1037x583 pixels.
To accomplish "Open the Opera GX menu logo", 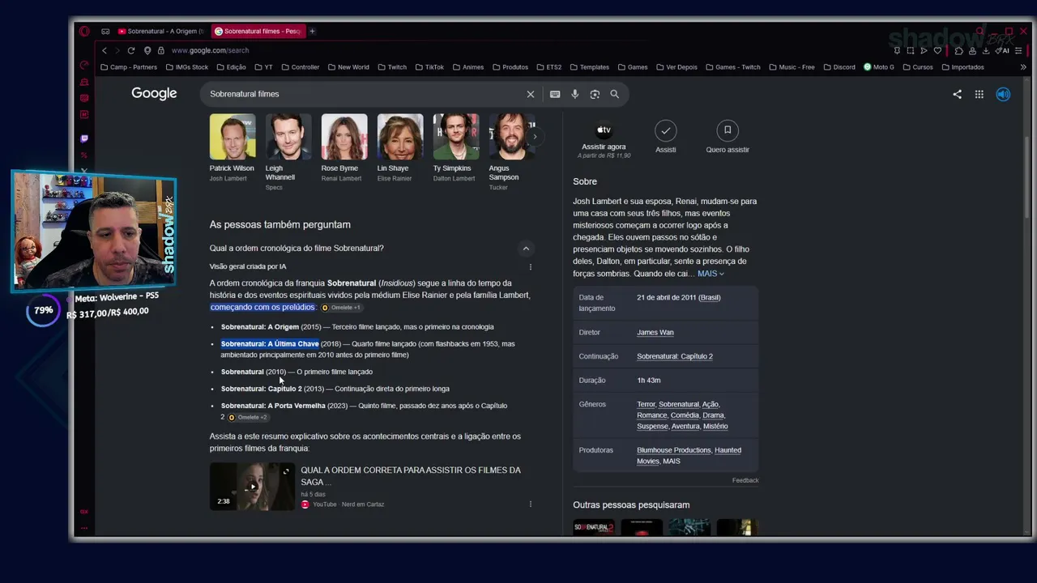I will tap(84, 32).
